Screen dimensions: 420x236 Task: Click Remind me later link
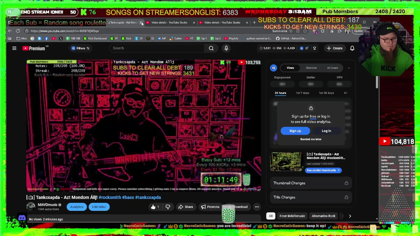tap(311, 139)
